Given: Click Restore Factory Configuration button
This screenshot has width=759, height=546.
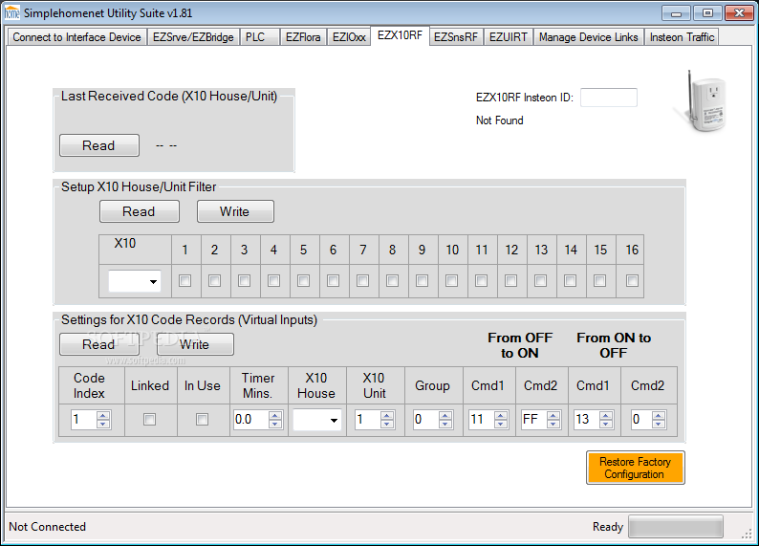Looking at the screenshot, I should [x=635, y=468].
